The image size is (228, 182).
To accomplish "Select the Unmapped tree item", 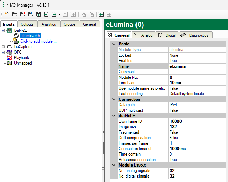I will (x=23, y=63).
